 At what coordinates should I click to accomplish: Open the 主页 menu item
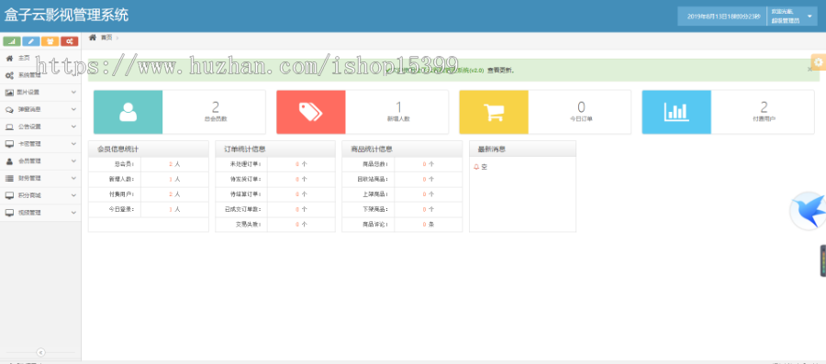(40, 58)
